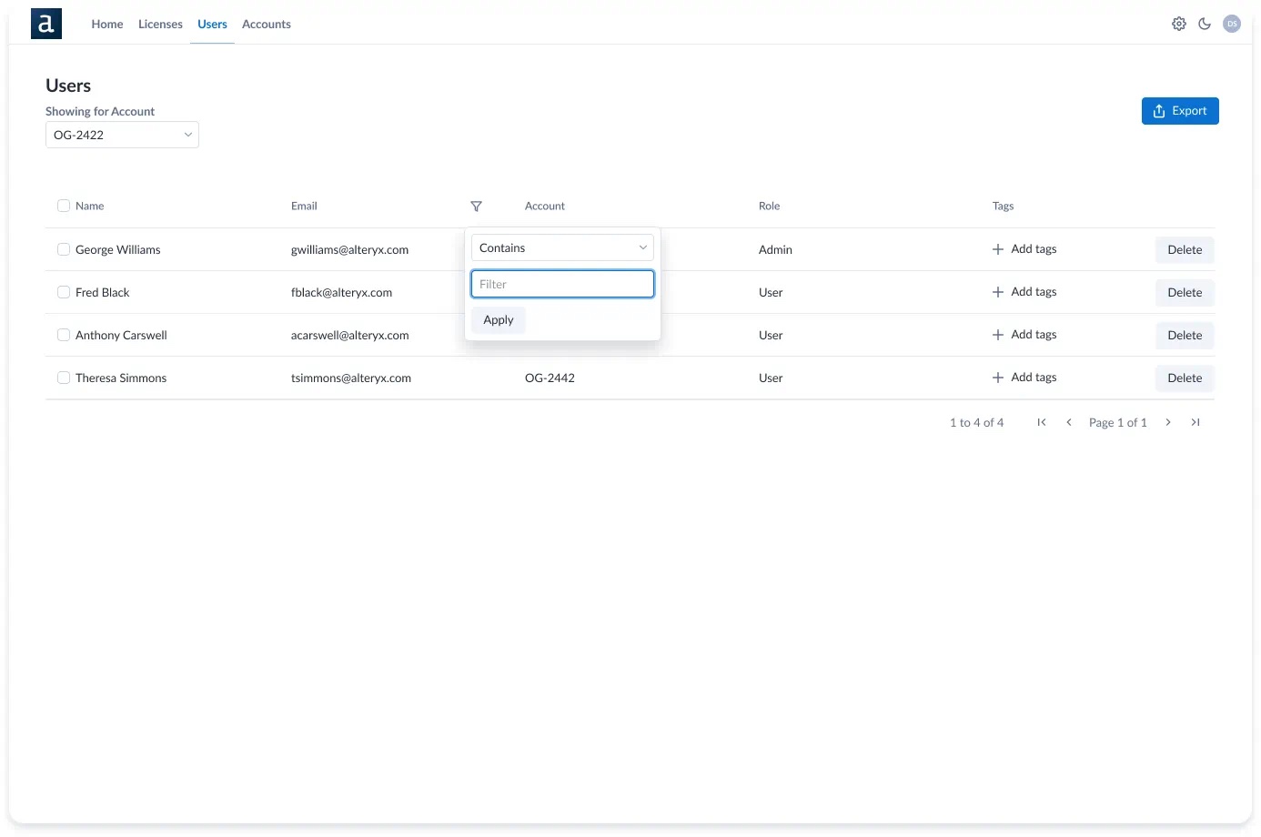Open settings via the gear icon
The height and width of the screenshot is (837, 1261).
coord(1178,24)
